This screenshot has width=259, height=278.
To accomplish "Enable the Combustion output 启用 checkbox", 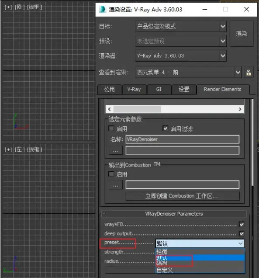I will pyautogui.click(x=111, y=174).
